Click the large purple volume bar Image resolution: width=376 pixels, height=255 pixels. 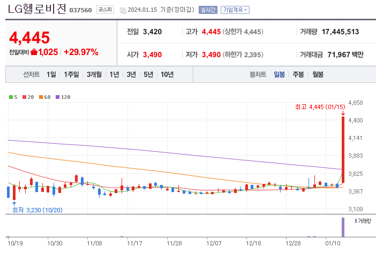(x=343, y=227)
